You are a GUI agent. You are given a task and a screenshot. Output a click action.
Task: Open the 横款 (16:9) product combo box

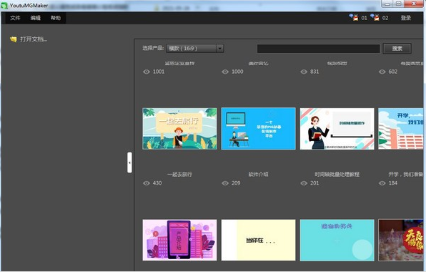point(195,49)
